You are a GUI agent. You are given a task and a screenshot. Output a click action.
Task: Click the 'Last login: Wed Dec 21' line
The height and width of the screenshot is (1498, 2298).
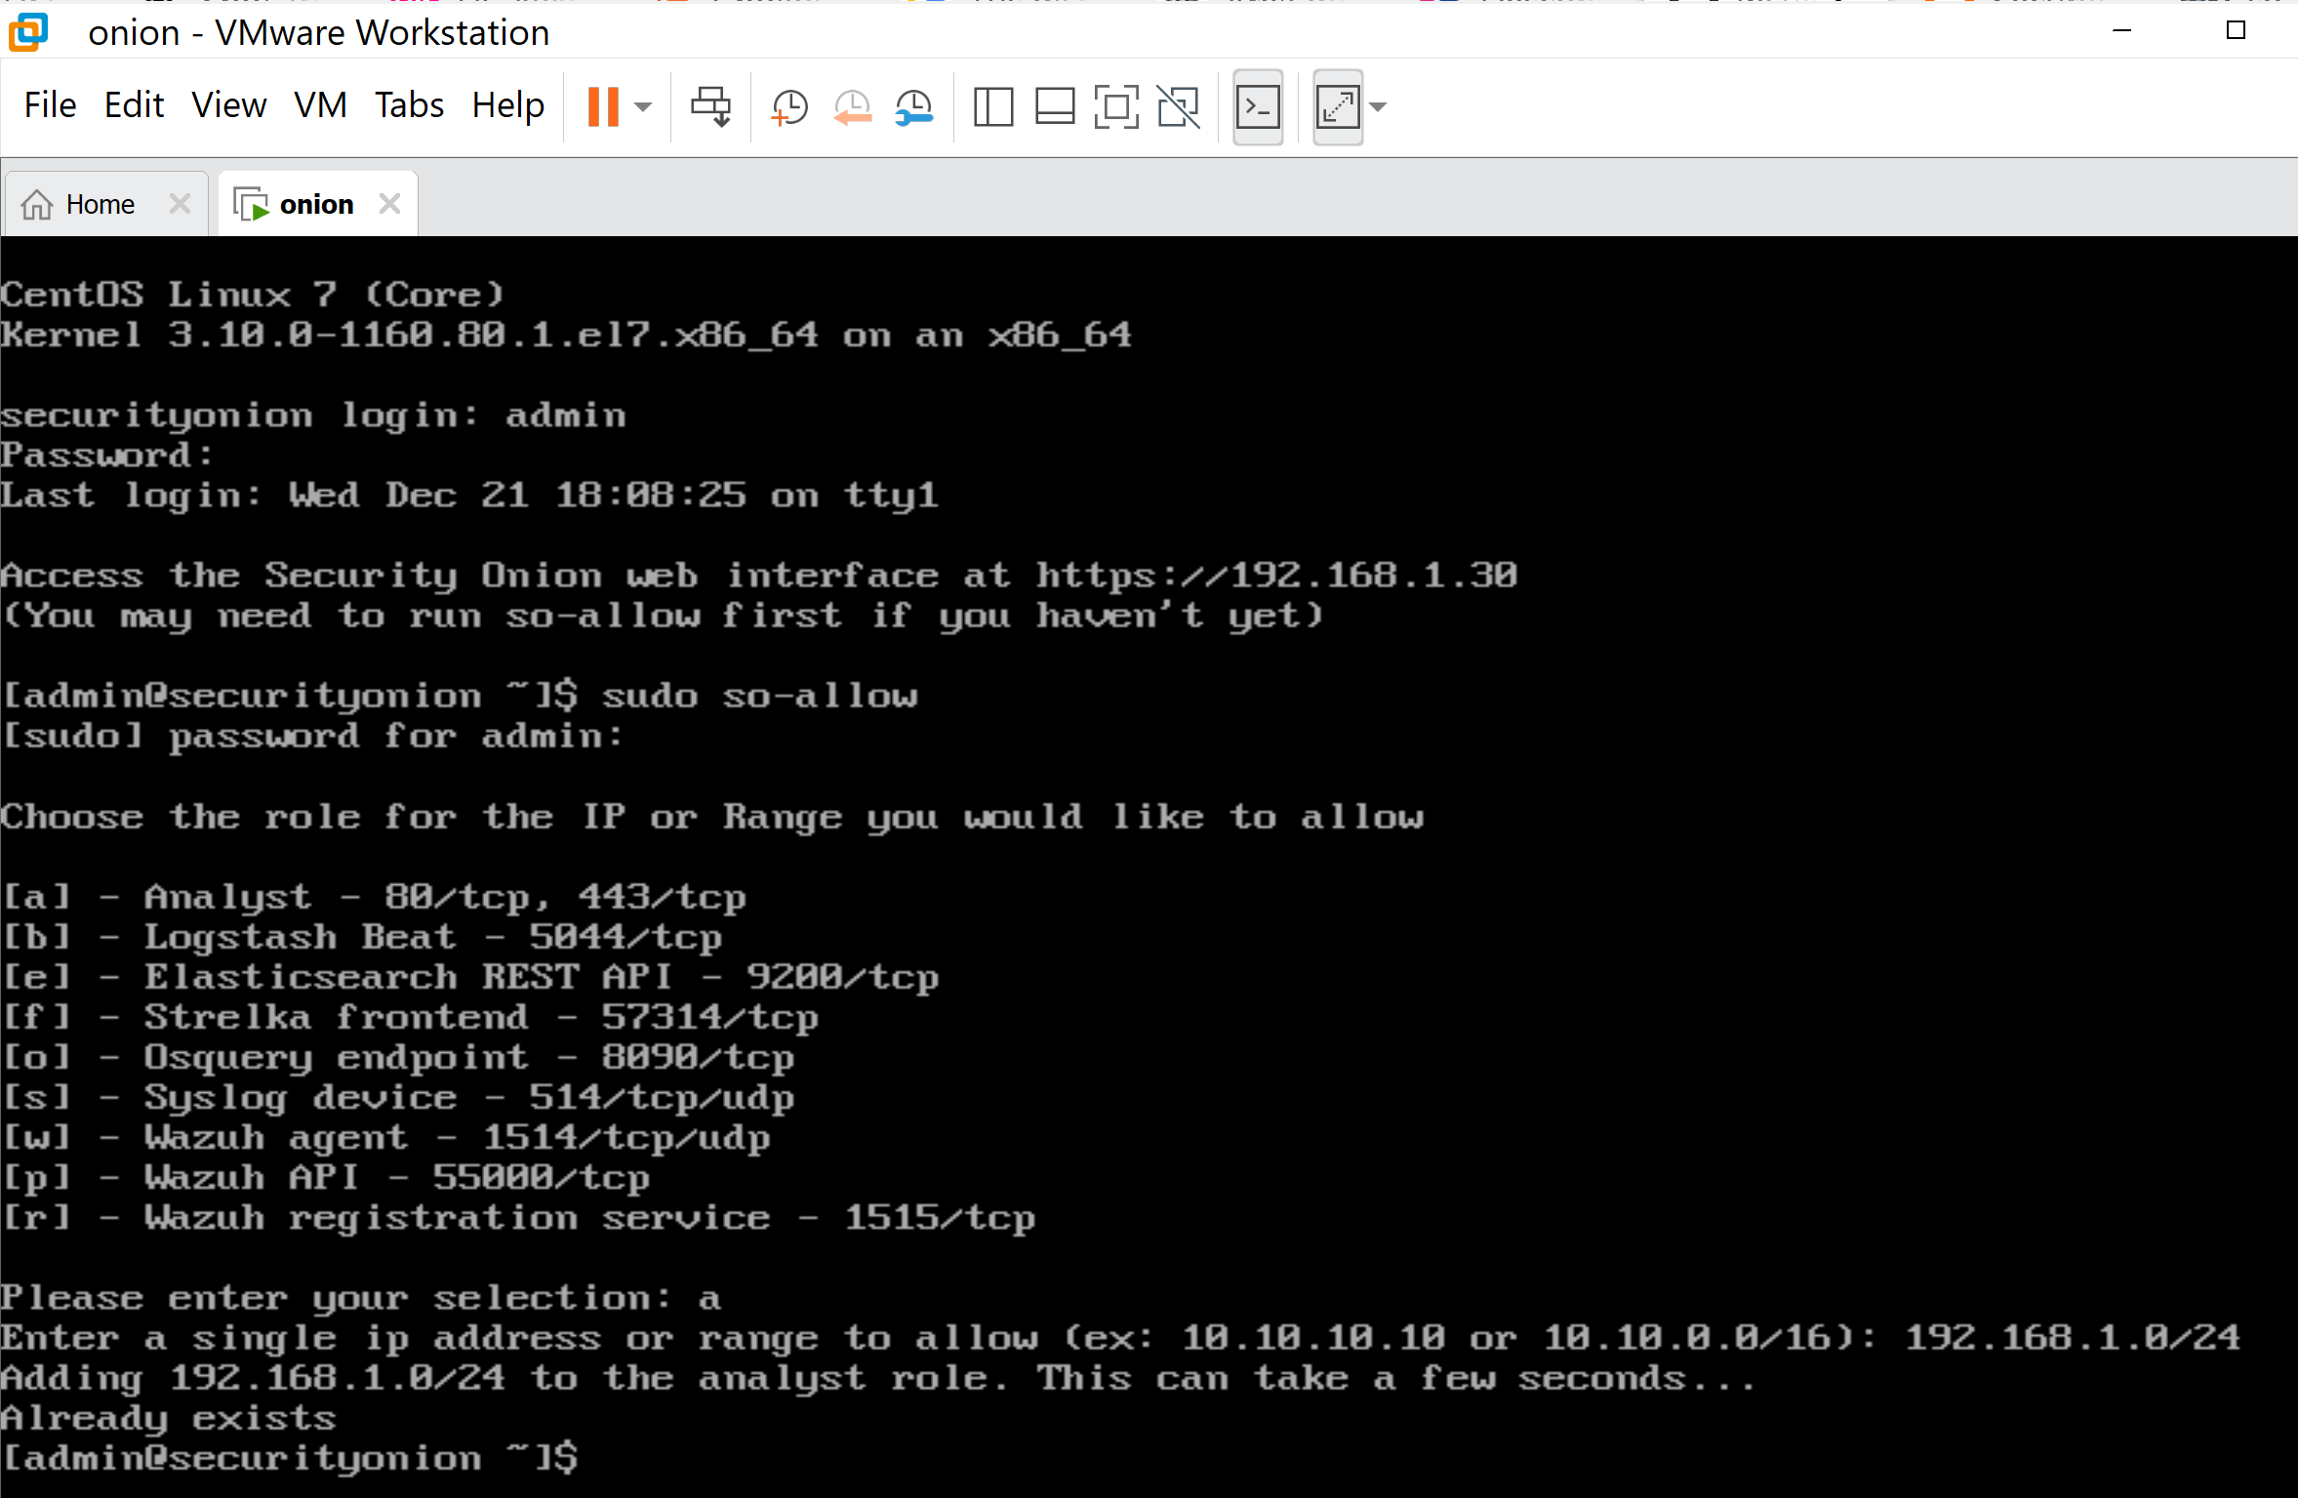click(x=469, y=496)
